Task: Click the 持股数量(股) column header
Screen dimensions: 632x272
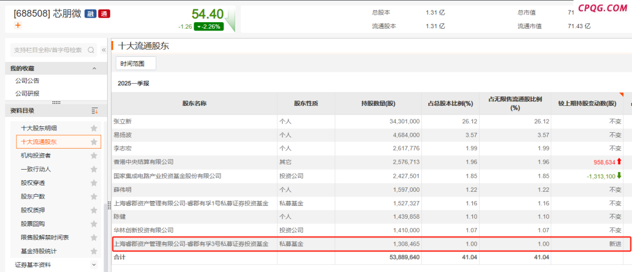Action: point(378,104)
